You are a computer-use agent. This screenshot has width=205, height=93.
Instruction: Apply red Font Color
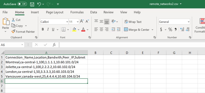pyautogui.click(x=83, y=29)
